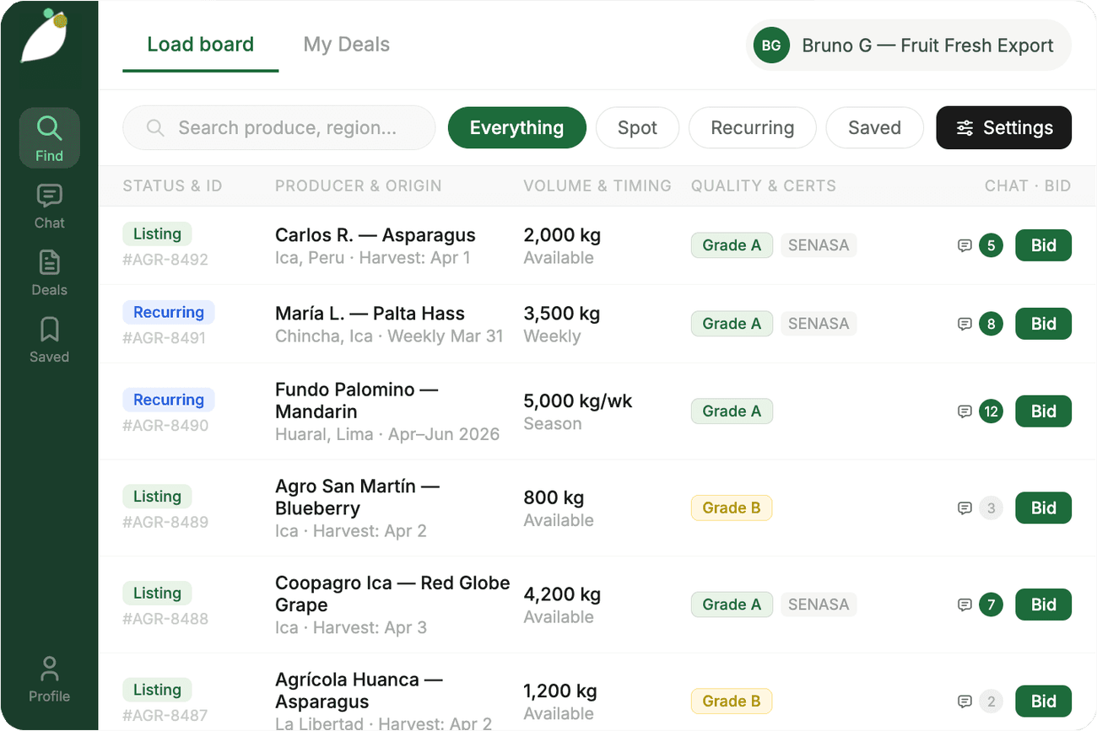Click the 800 kg volume

pos(554,498)
